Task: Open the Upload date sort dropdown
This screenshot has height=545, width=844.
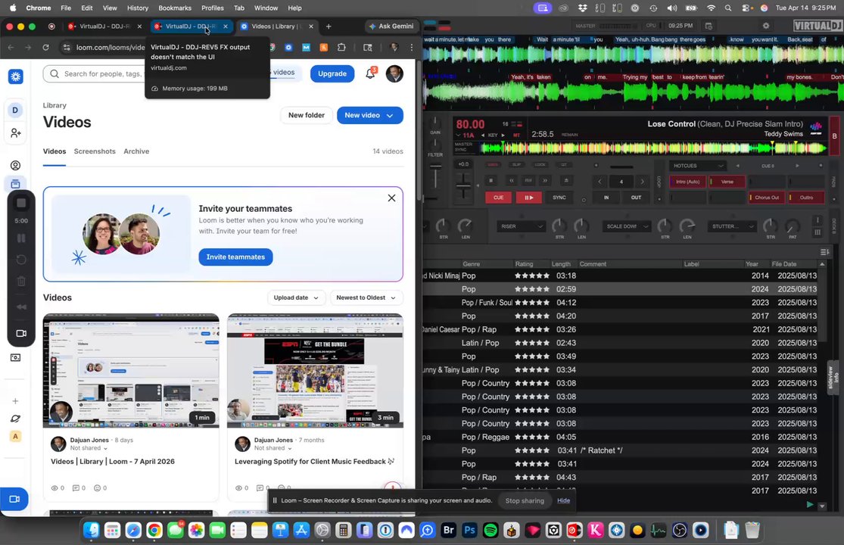Action: click(296, 297)
